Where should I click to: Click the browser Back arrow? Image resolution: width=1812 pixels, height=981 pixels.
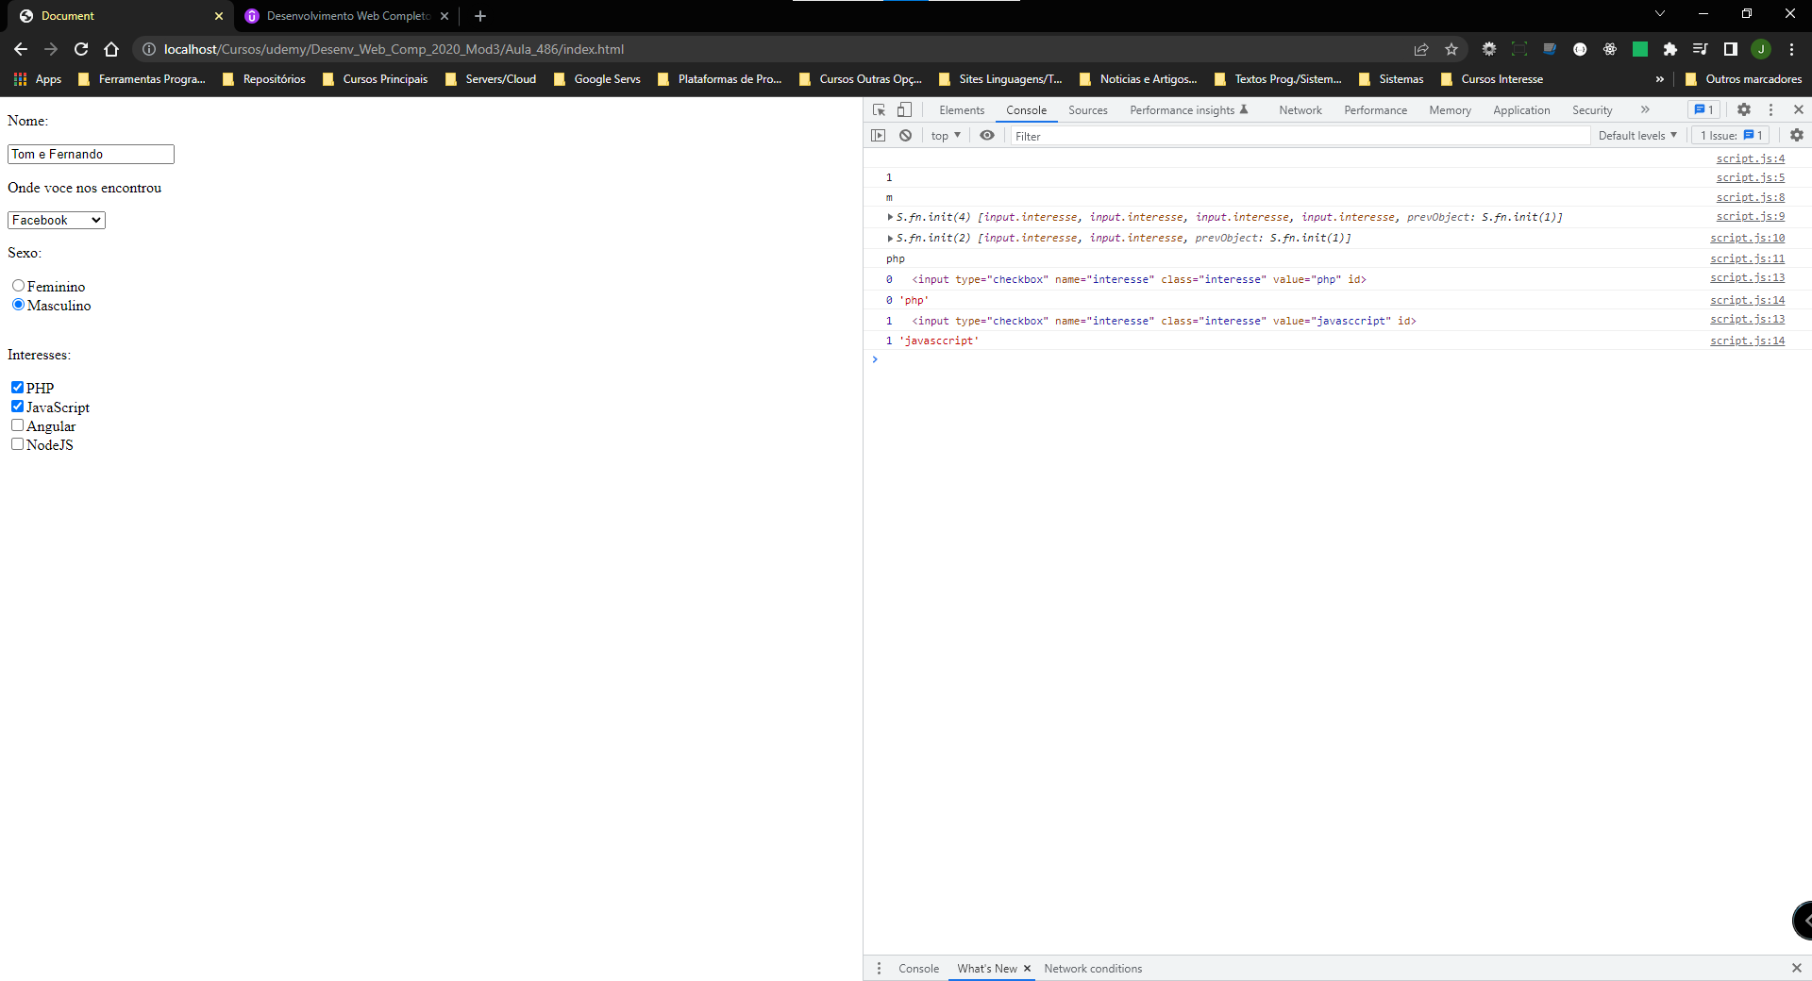[21, 49]
